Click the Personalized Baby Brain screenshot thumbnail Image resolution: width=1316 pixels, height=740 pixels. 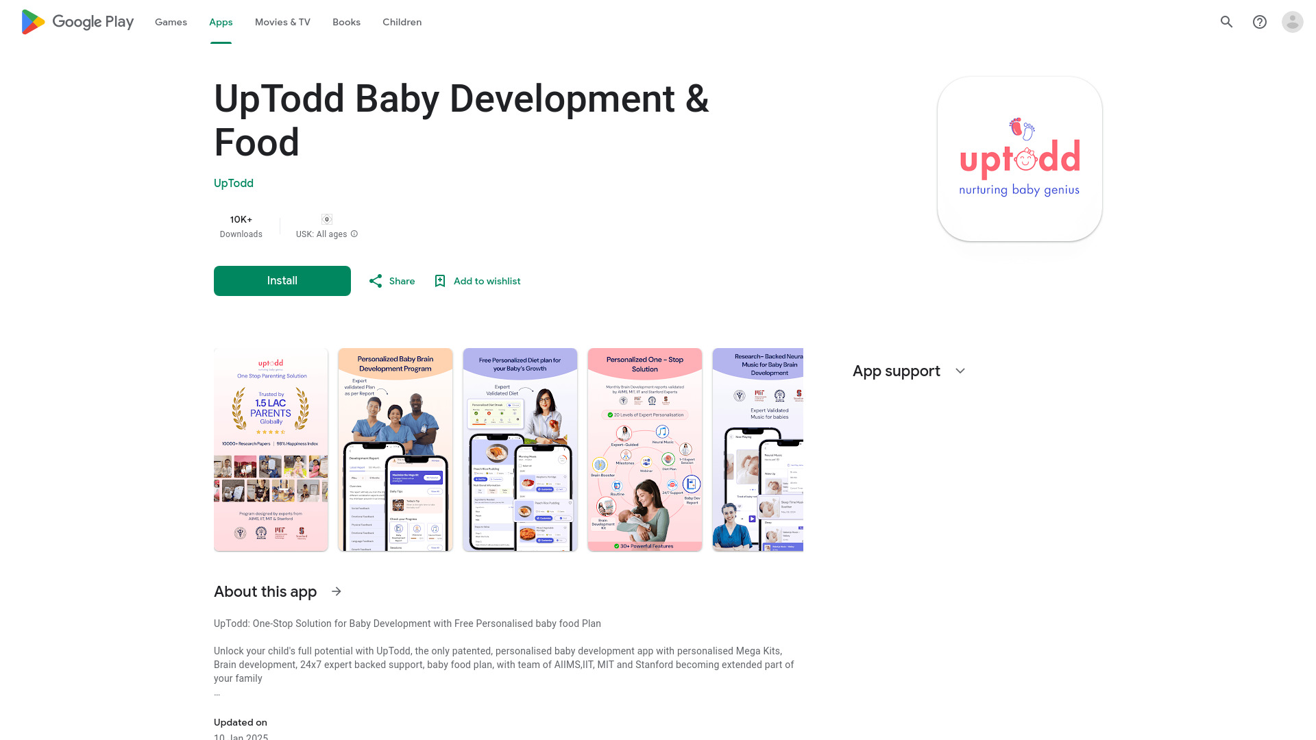point(395,449)
